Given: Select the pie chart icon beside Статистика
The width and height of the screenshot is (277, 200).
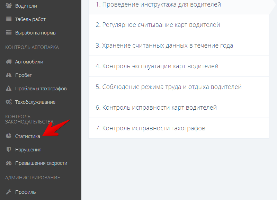Looking at the screenshot, I should point(8,136).
